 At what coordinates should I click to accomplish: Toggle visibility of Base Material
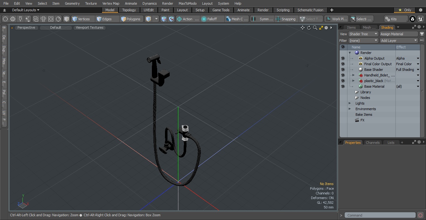point(343,86)
